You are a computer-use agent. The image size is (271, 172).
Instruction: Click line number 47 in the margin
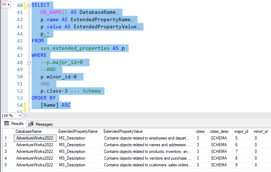point(20,55)
